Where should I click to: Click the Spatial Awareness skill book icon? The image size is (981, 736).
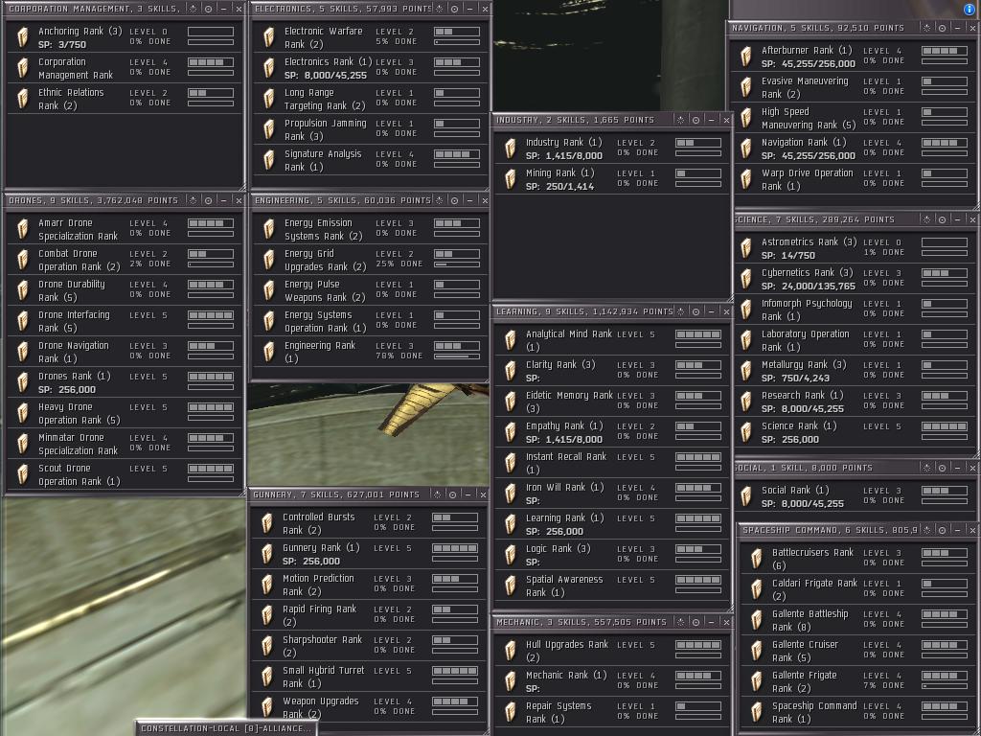(x=511, y=586)
